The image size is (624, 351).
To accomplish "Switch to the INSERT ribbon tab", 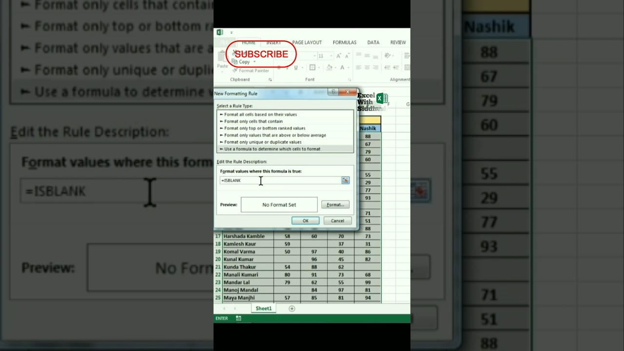I will point(273,42).
